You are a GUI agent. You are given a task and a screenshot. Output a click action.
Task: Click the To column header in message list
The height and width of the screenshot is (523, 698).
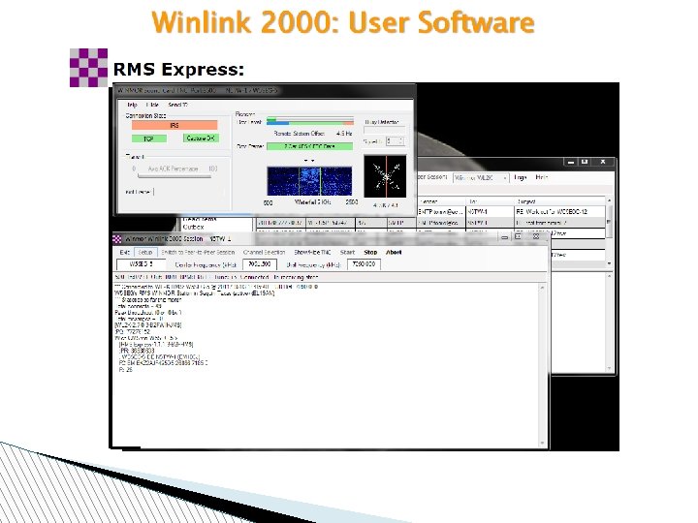click(x=490, y=201)
